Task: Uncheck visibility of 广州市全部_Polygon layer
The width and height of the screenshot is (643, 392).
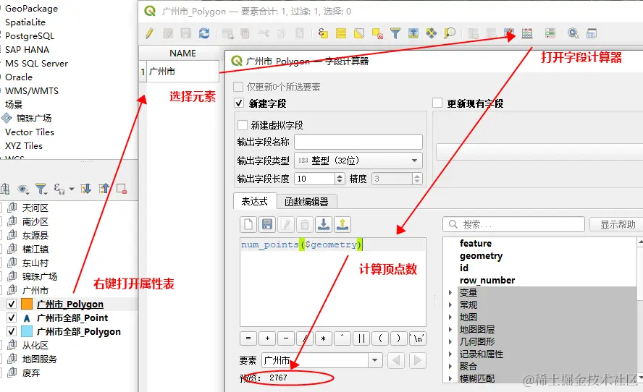Action: click(x=12, y=331)
